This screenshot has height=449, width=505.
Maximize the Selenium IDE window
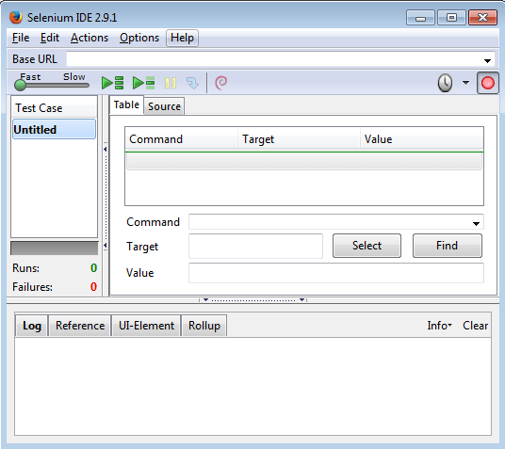tap(451, 17)
